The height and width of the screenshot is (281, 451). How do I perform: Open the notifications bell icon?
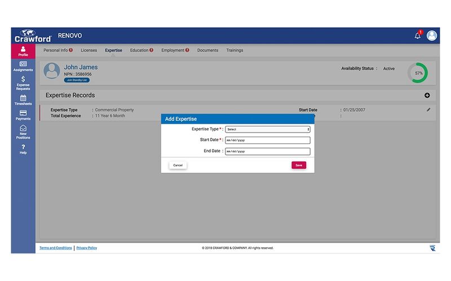click(x=418, y=35)
